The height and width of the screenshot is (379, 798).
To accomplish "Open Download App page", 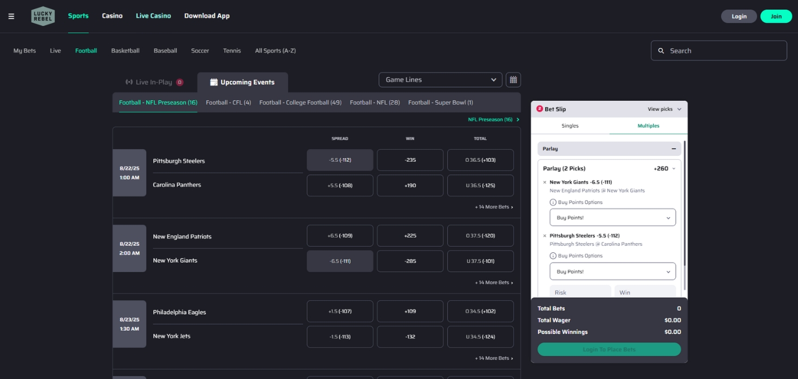I will [207, 16].
